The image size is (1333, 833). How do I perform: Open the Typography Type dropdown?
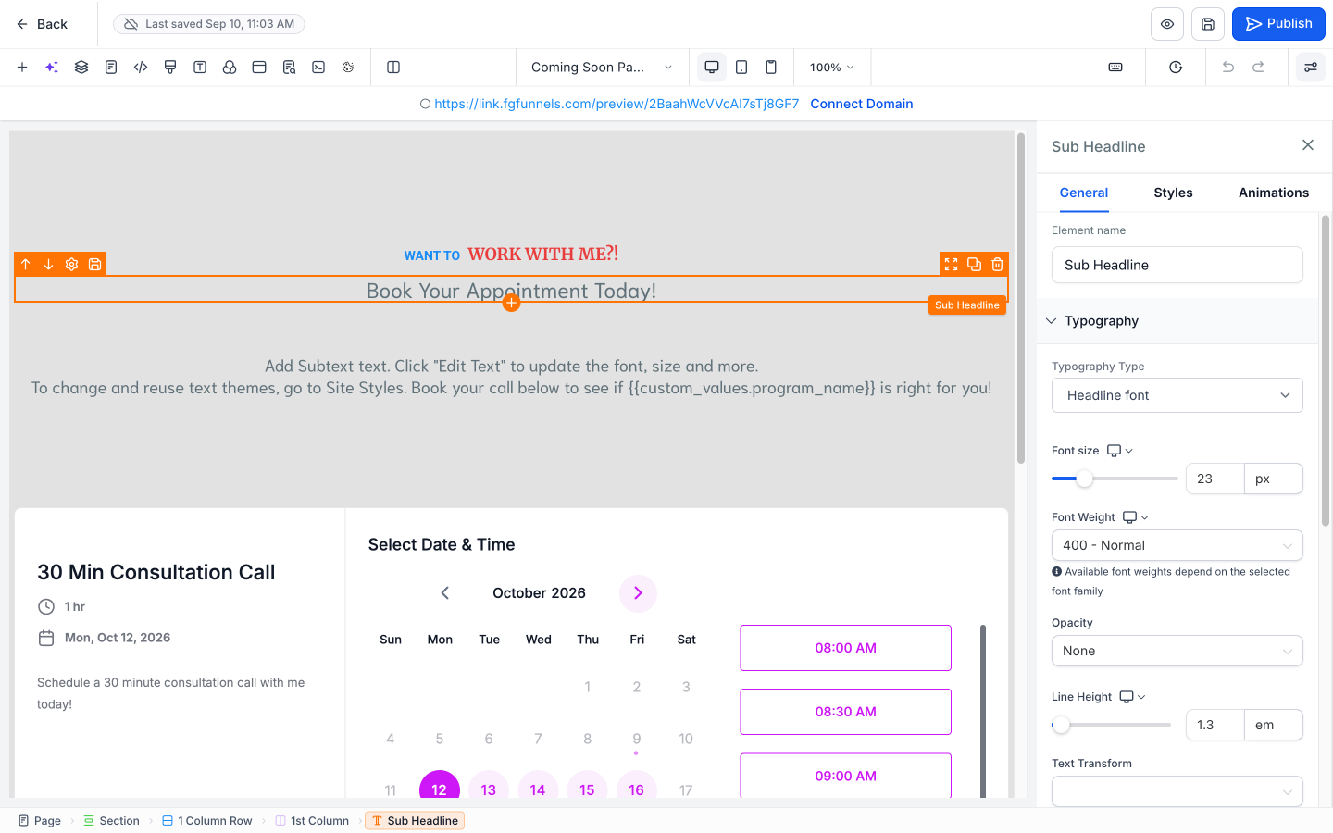[1177, 395]
